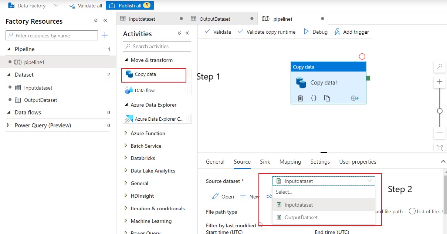Zoom out on the pipeline canvas
The image size is (447, 234).
(440, 133)
